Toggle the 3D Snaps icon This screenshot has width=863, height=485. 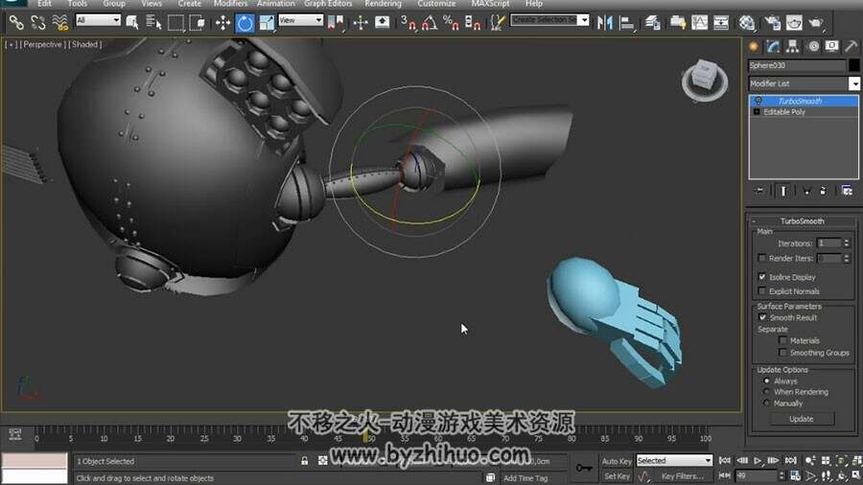click(x=408, y=23)
